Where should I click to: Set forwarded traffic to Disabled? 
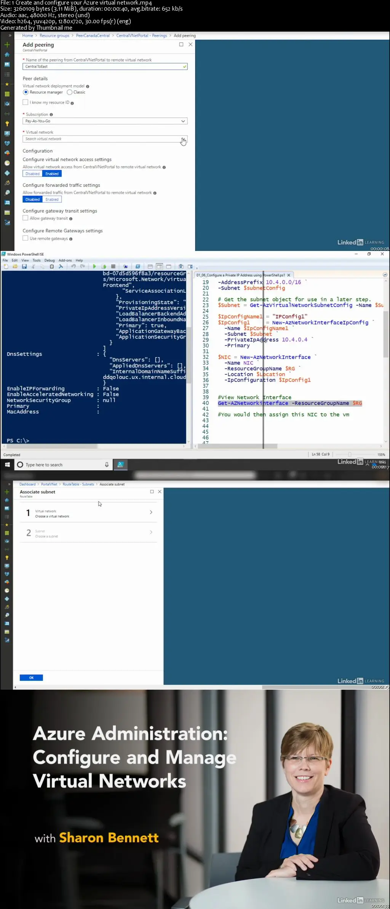(32, 200)
